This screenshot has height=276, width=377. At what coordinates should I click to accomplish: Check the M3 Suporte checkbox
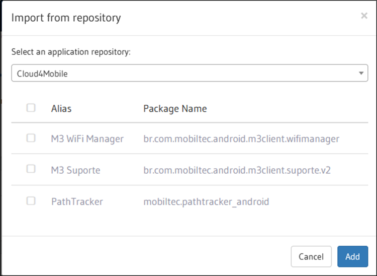31,169
